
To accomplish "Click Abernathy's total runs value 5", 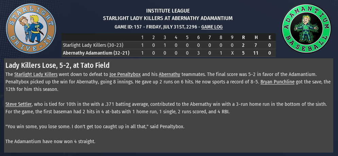I will tap(243, 53).
